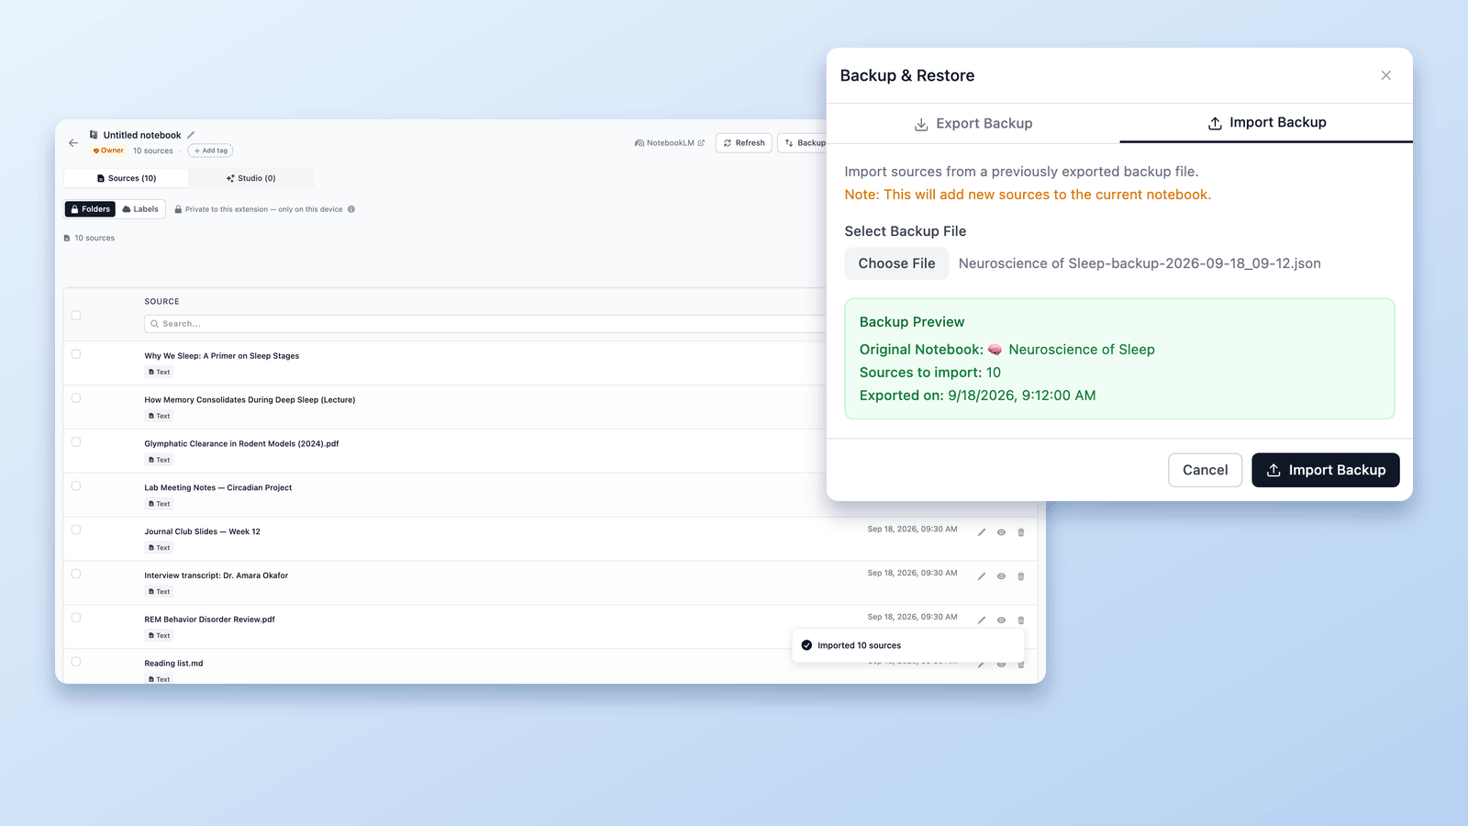Select the How Memory Consolidates During Deep Sleep checkbox
Image resolution: width=1468 pixels, height=826 pixels.
click(x=76, y=398)
